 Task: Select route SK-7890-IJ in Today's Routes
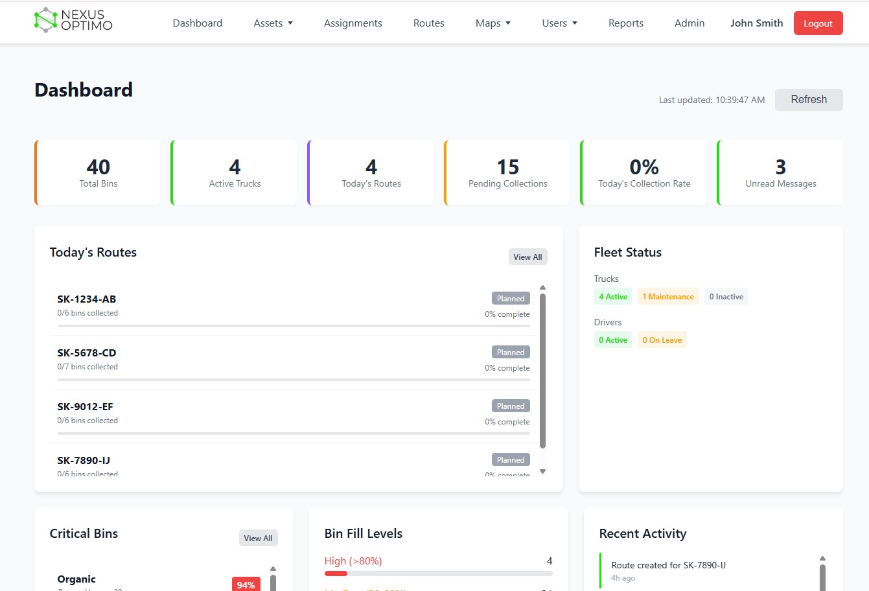(x=294, y=460)
